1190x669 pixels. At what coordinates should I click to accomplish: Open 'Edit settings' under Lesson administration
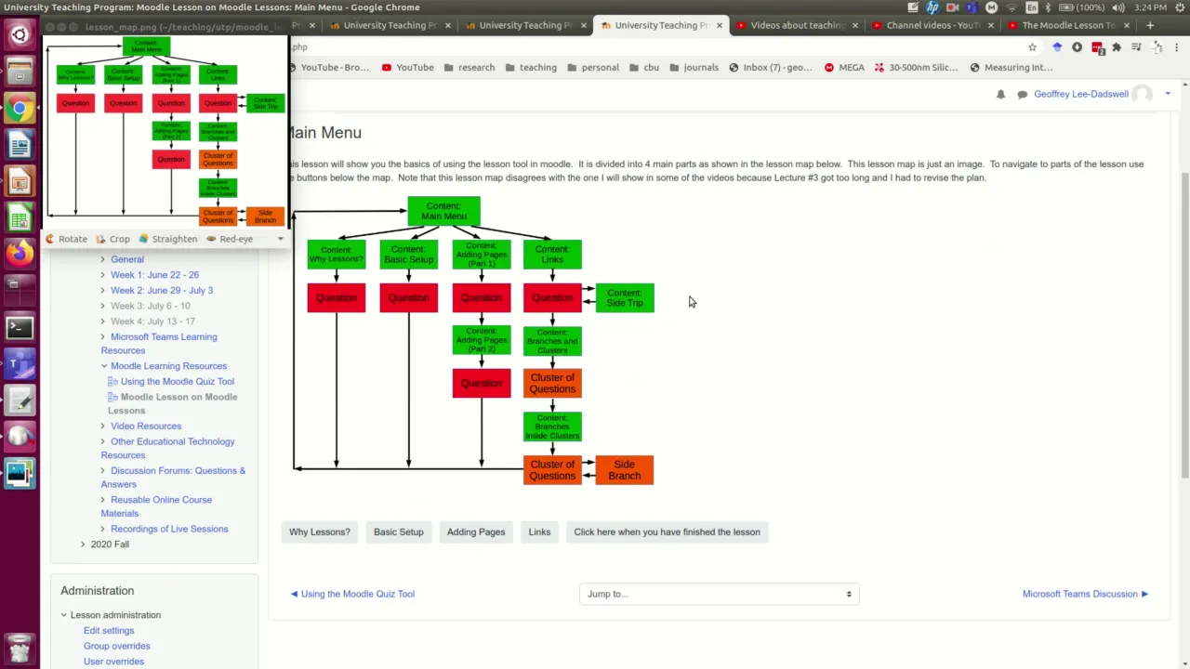(109, 631)
